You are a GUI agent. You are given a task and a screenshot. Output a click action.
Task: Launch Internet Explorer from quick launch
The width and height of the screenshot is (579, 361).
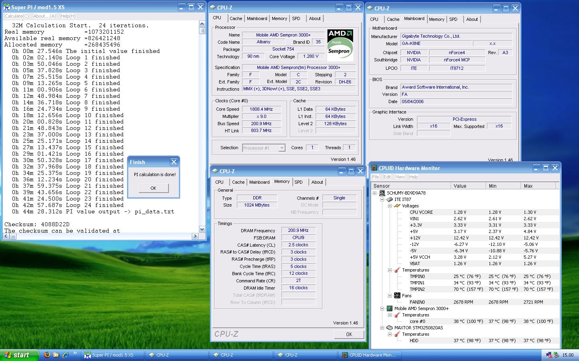click(66, 355)
